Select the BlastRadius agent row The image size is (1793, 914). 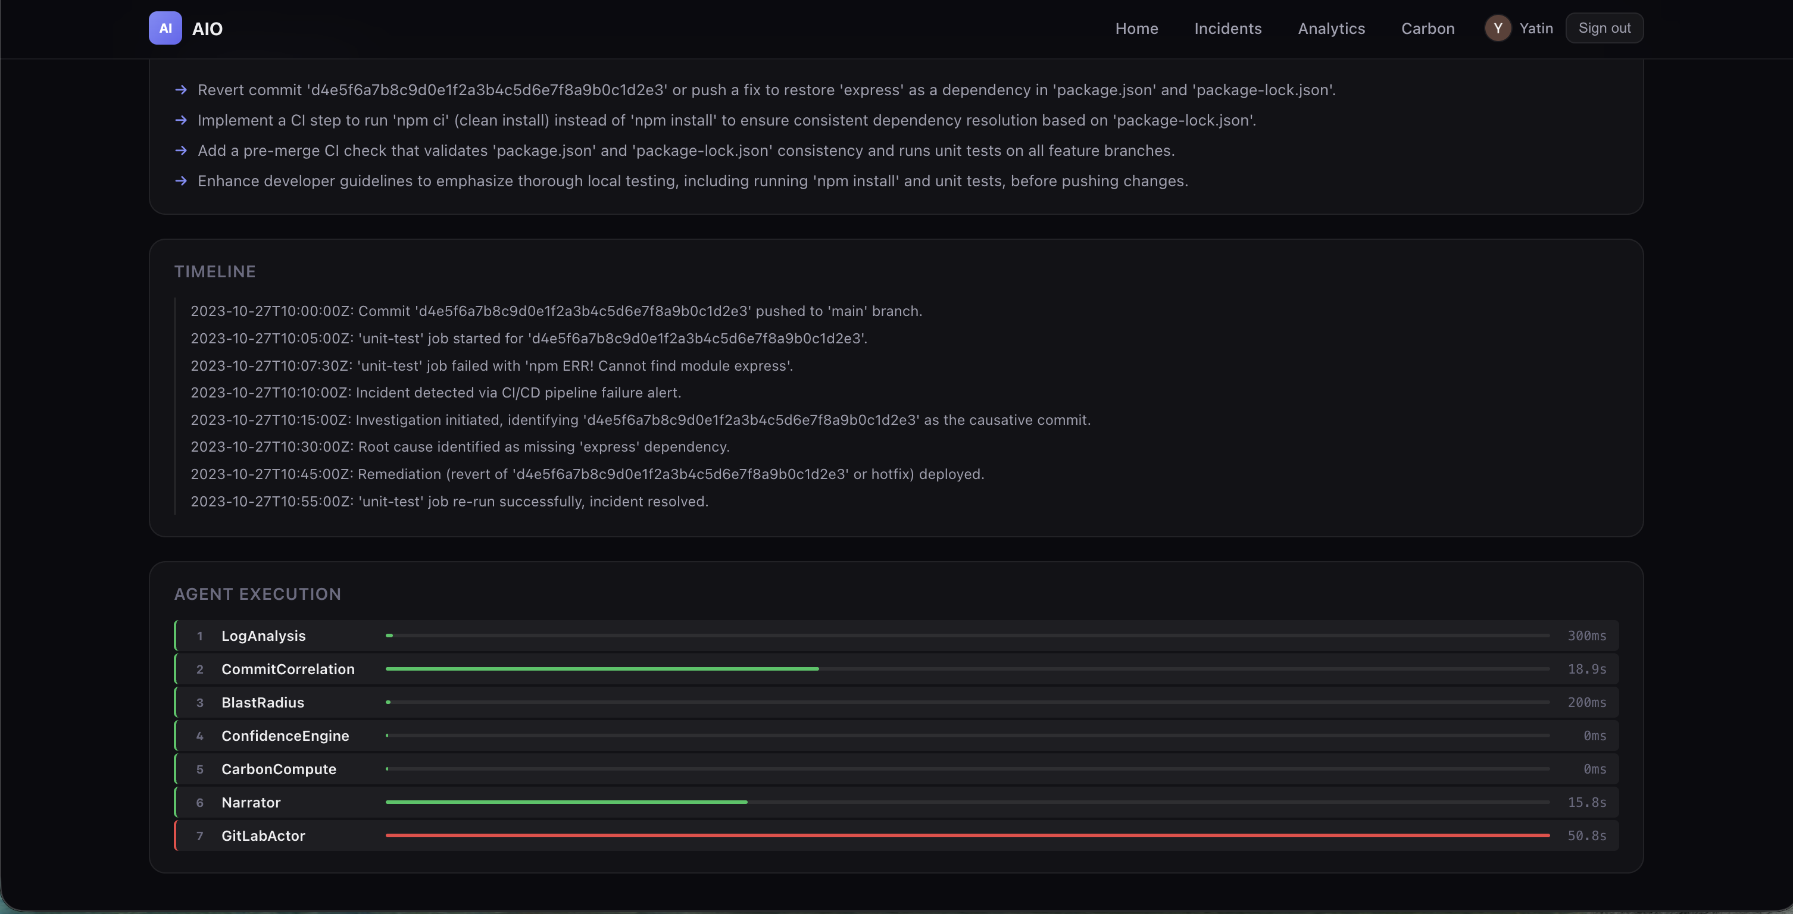point(263,703)
